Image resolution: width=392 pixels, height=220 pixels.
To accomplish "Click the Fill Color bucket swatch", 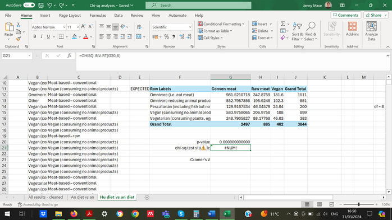I will [x=74, y=36].
